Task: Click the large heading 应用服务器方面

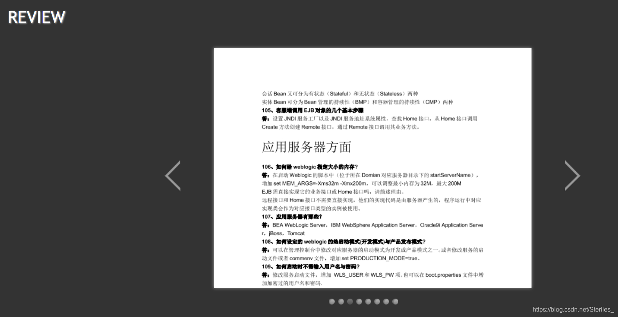Action: tap(306, 147)
